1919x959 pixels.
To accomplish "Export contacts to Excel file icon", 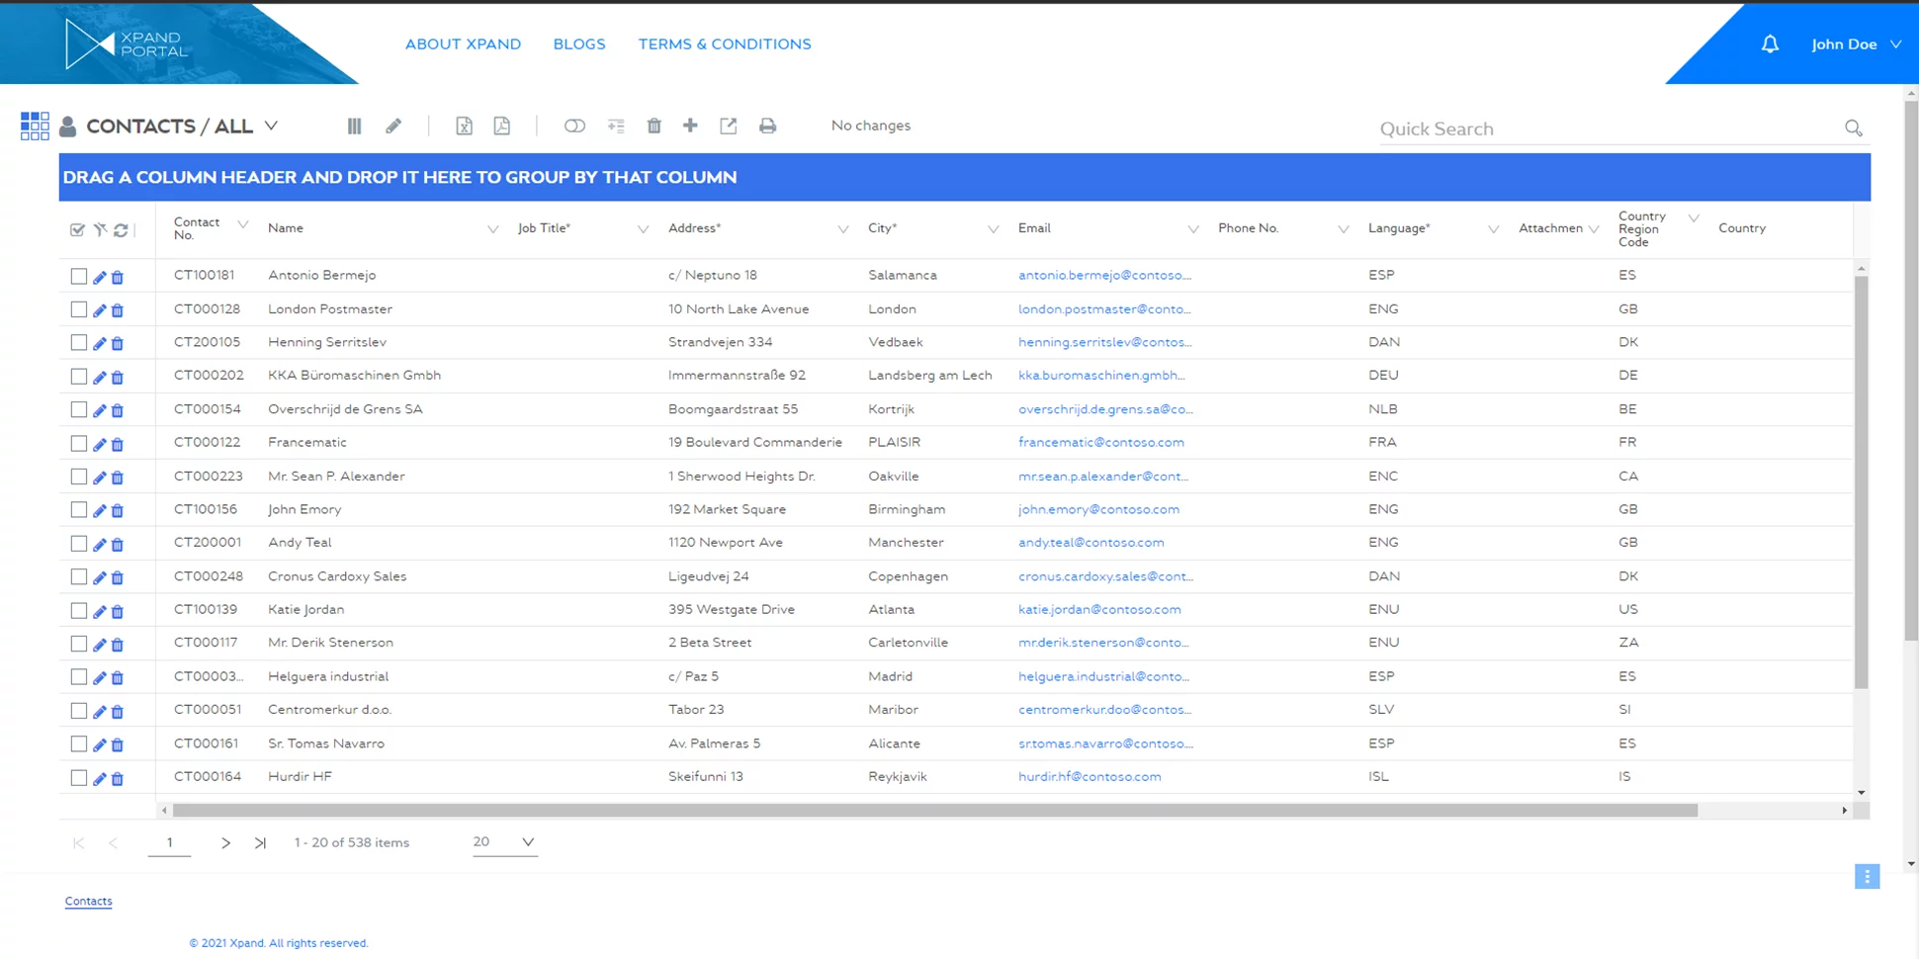I will point(464,126).
